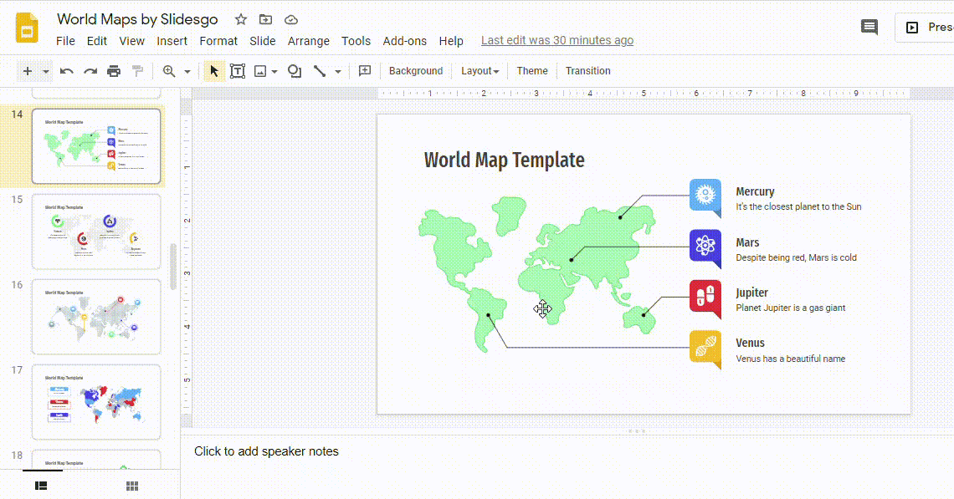Start the Present slideshow button
Viewport: 954px width, 499px height.
tap(924, 28)
